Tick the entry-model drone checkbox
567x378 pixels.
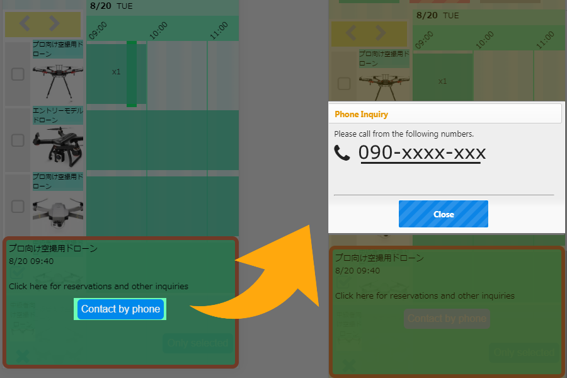pos(18,140)
